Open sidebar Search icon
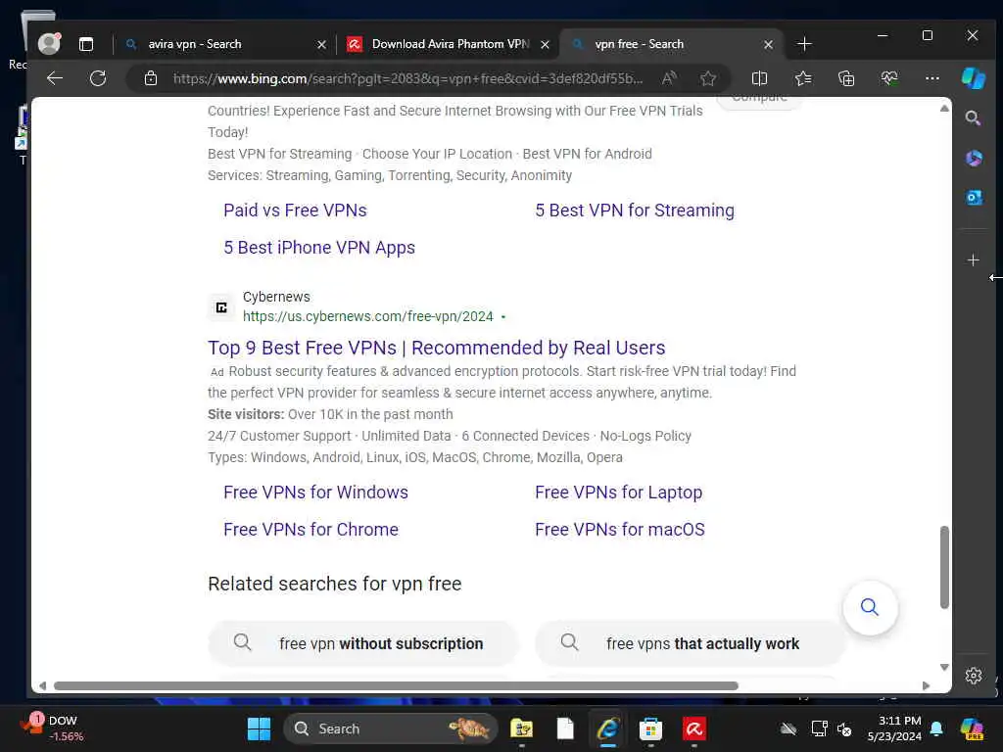This screenshot has width=1003, height=752. [x=973, y=117]
